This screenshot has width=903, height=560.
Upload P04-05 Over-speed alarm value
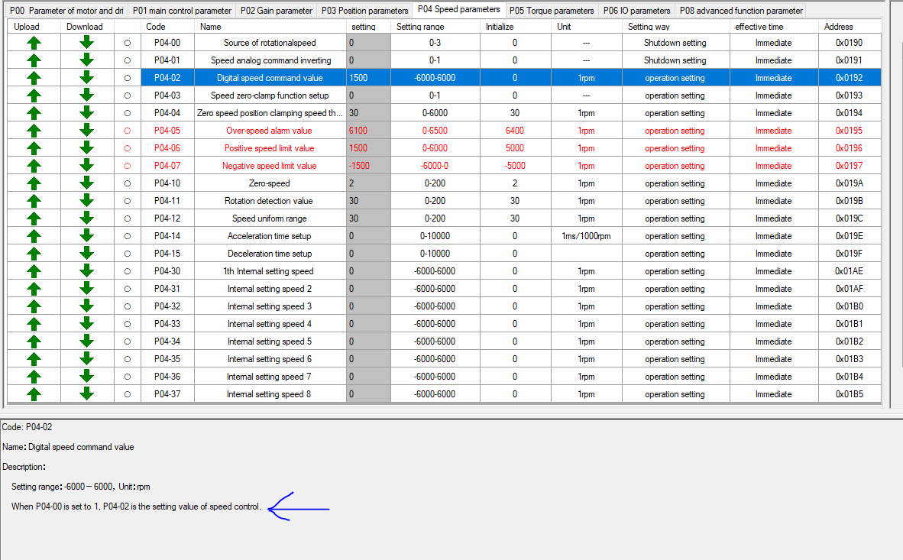pos(34,130)
